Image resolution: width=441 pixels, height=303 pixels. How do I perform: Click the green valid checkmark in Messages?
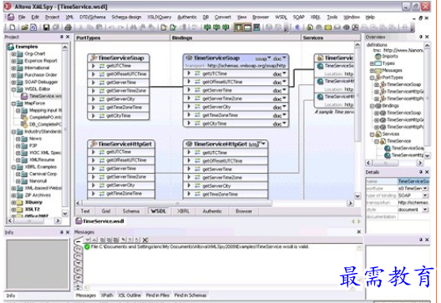(x=87, y=247)
